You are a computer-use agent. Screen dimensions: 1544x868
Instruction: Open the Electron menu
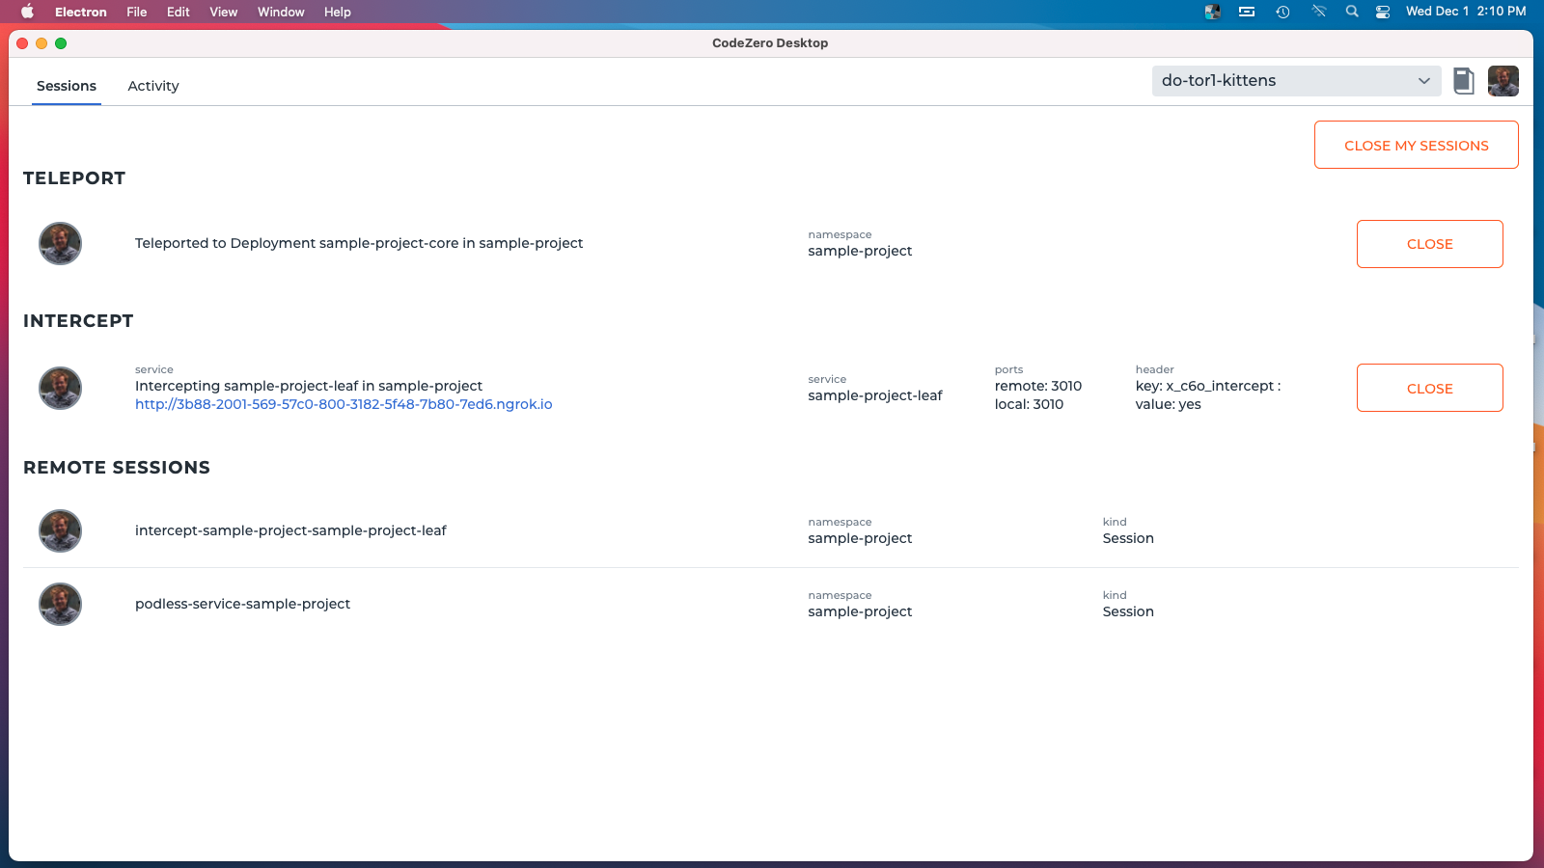[81, 12]
